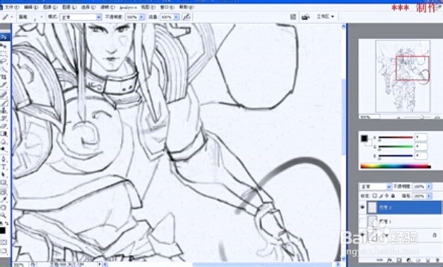The image size is (443, 267).
Task: Open the 编辑(E) Edit menu
Action: click(31, 7)
